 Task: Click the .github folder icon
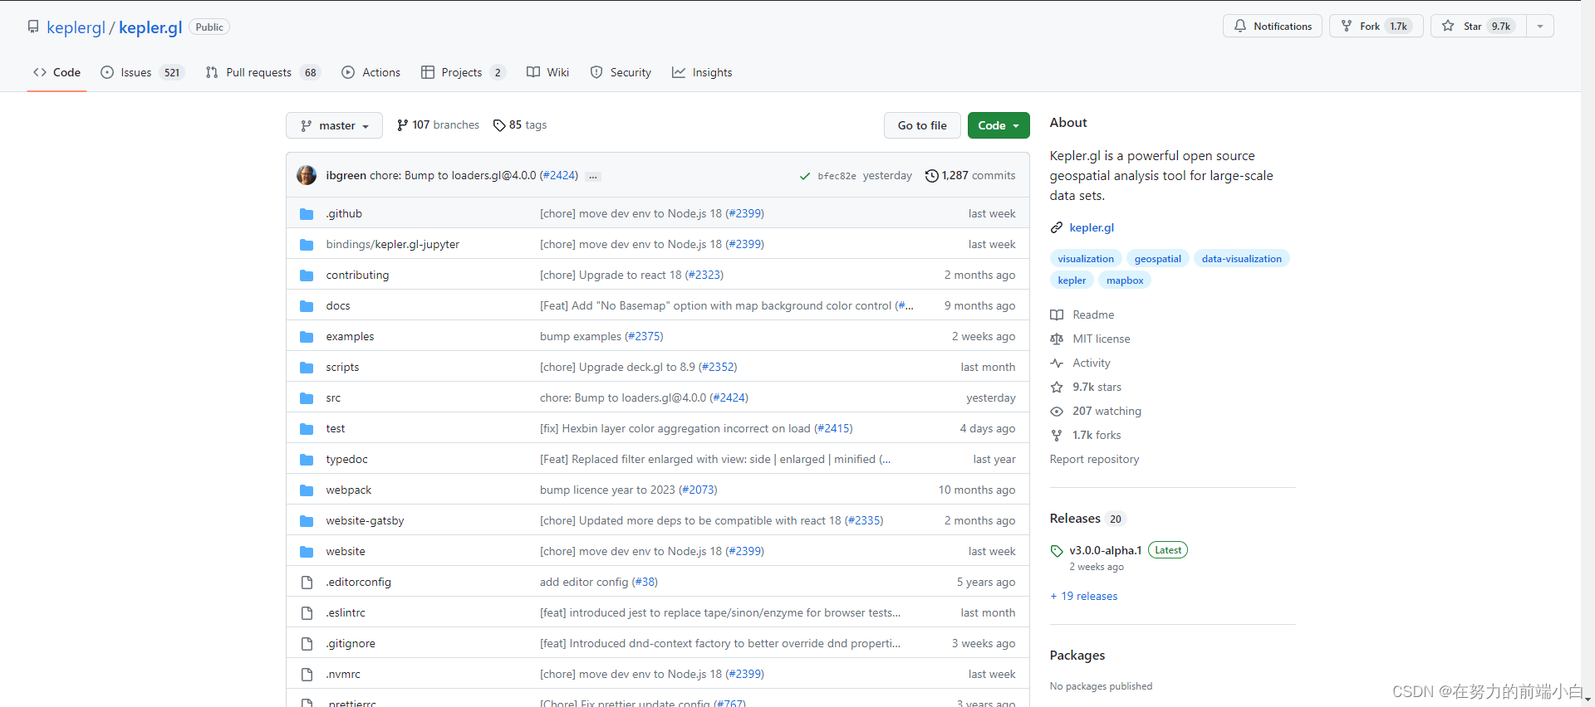(307, 214)
